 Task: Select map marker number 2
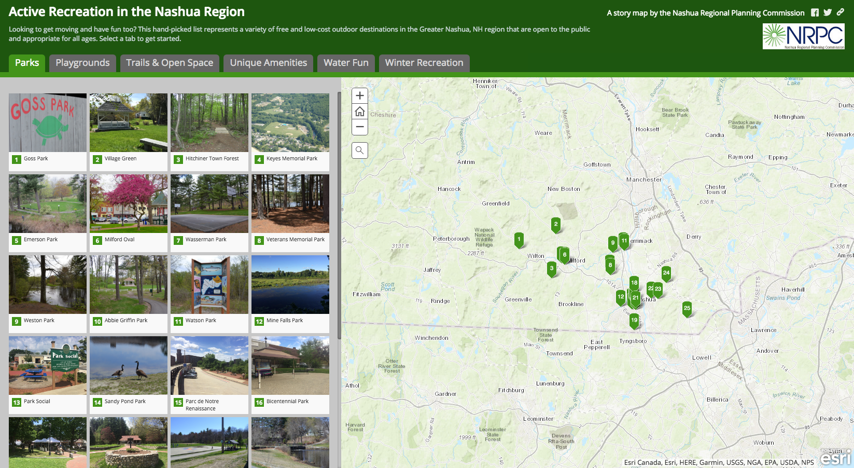tap(556, 225)
